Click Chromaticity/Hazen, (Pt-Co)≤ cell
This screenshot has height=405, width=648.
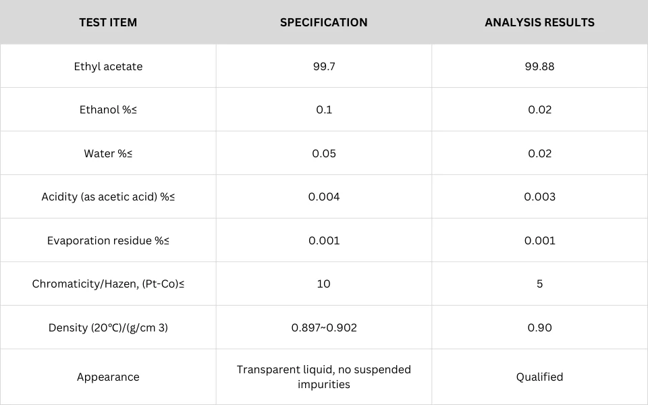tap(108, 284)
